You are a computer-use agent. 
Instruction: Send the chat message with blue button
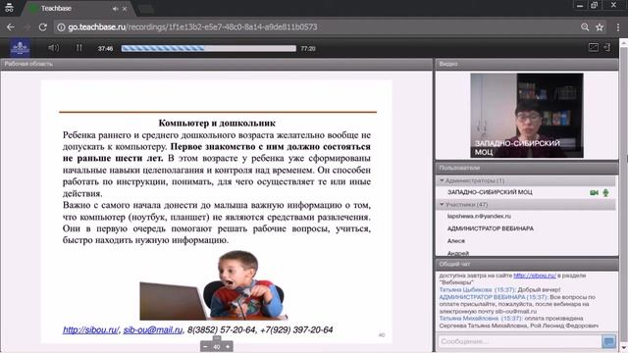tap(608, 341)
